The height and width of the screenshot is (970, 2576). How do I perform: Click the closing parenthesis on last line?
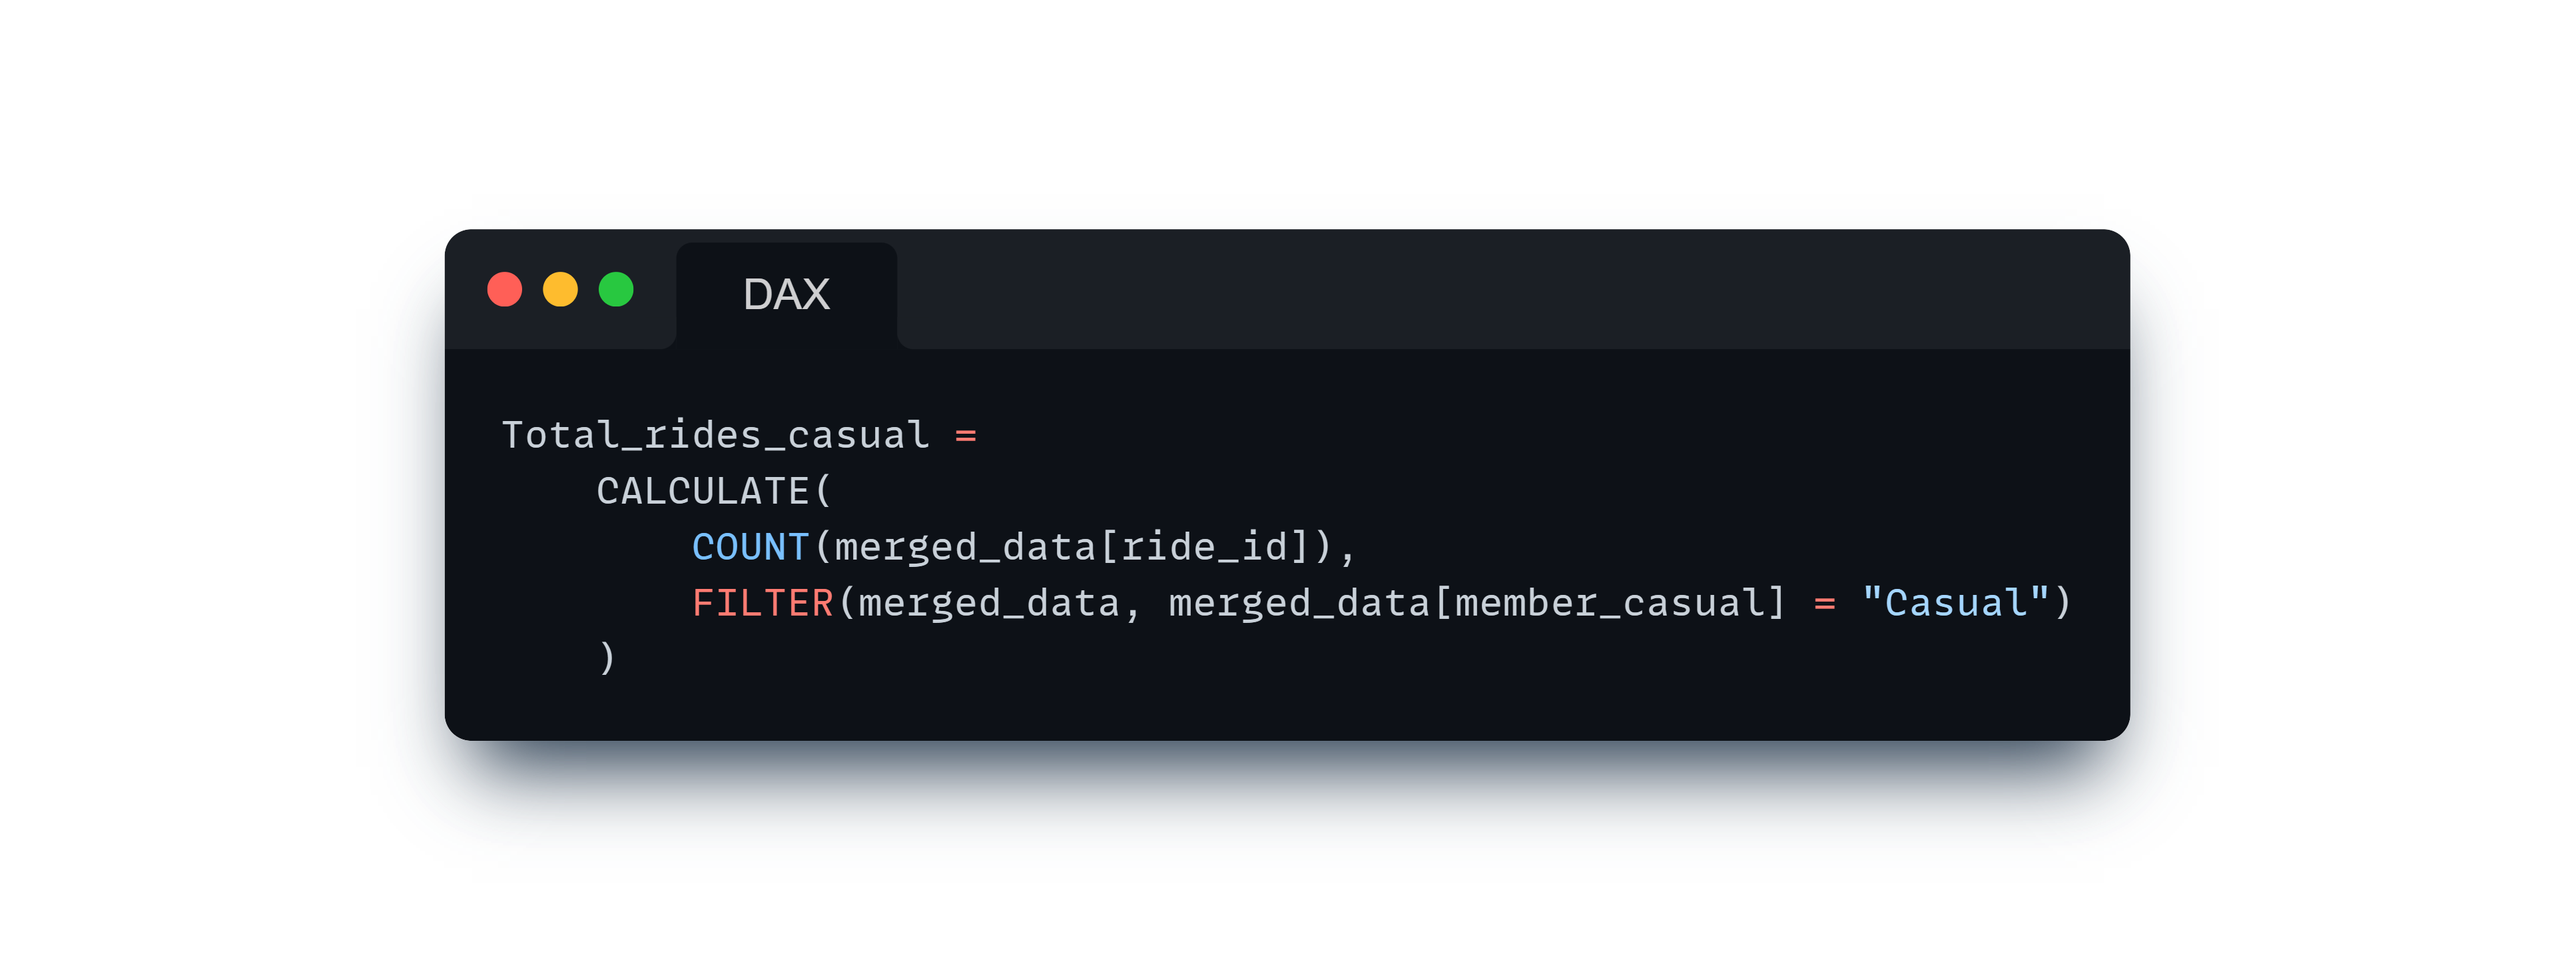click(607, 658)
